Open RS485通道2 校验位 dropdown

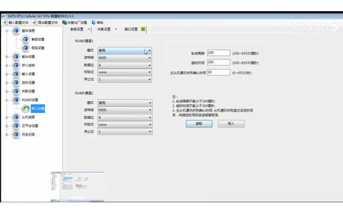point(125,125)
